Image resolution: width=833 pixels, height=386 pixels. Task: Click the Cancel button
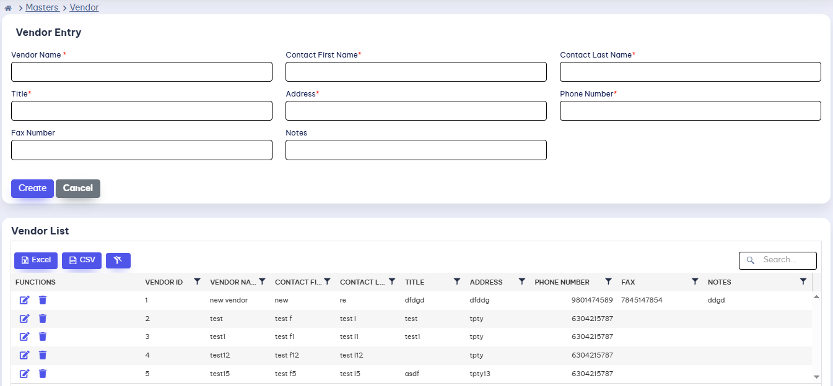[78, 189]
